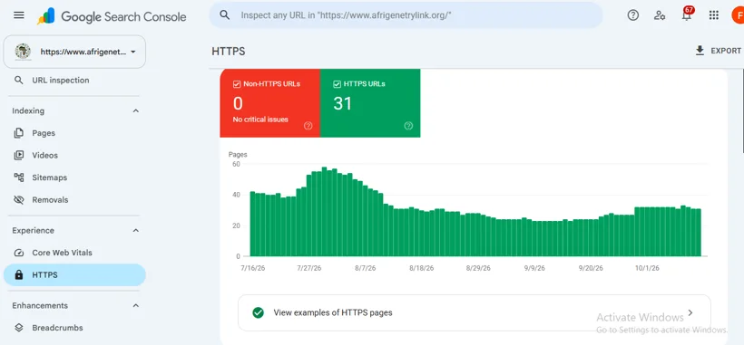Viewport: 744px width, 345px height.
Task: Click the 7/16/26 axis date label
Action: (x=253, y=268)
